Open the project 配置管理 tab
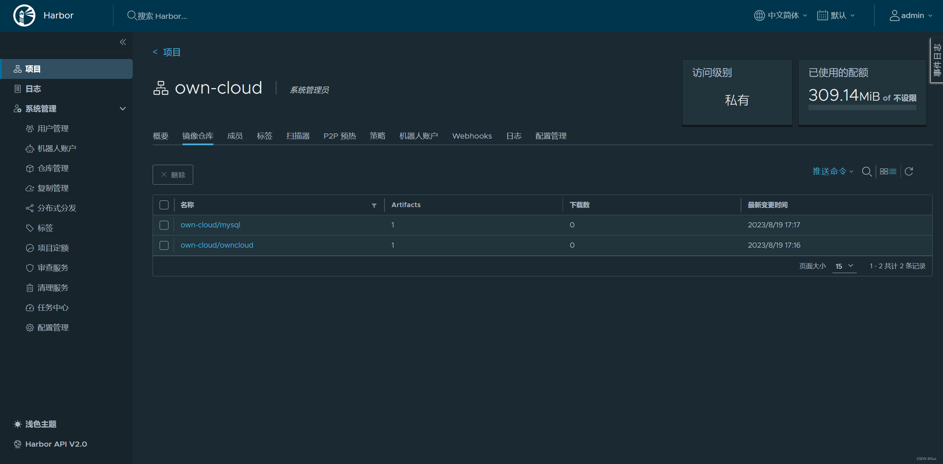 pyautogui.click(x=551, y=136)
